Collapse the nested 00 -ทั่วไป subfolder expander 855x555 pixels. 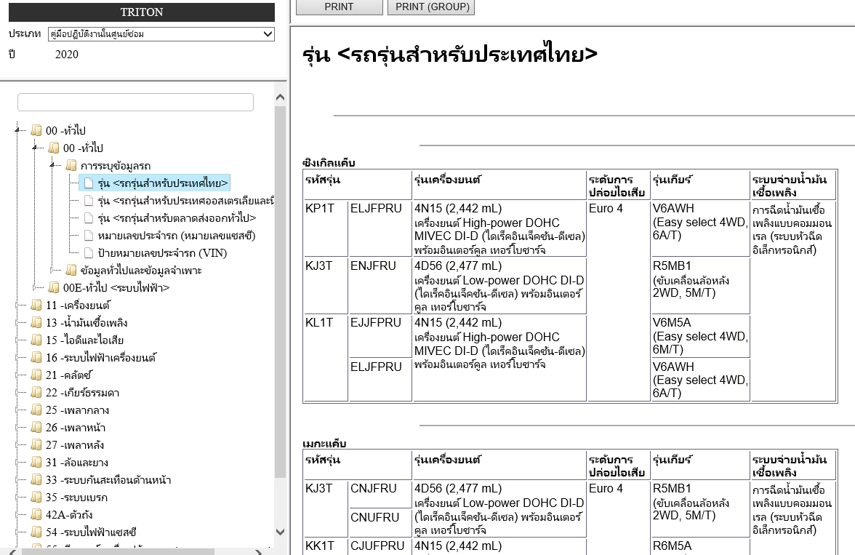(x=36, y=148)
